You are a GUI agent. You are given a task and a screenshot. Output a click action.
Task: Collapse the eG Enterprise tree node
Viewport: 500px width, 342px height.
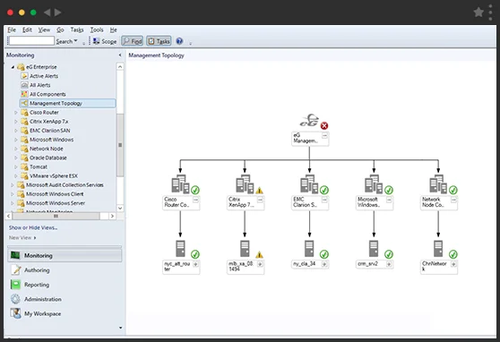(x=13, y=67)
